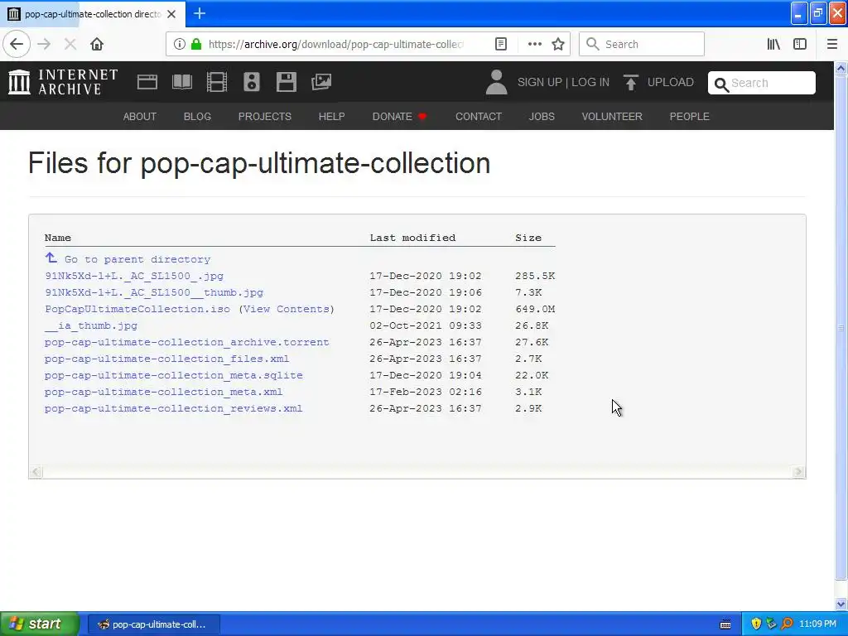848x636 pixels.
Task: Download 91Nk5Xd-l+L._AC_SL1500_.jpg file
Action: click(134, 276)
